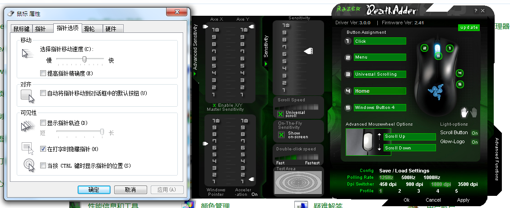Enable 显示指针轨迹 checkbox
The width and height of the screenshot is (510, 208).
(x=43, y=123)
